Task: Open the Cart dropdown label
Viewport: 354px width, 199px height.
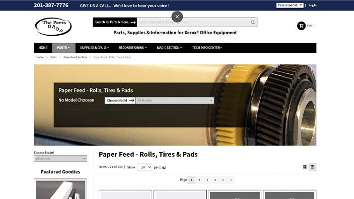Action: (x=311, y=26)
